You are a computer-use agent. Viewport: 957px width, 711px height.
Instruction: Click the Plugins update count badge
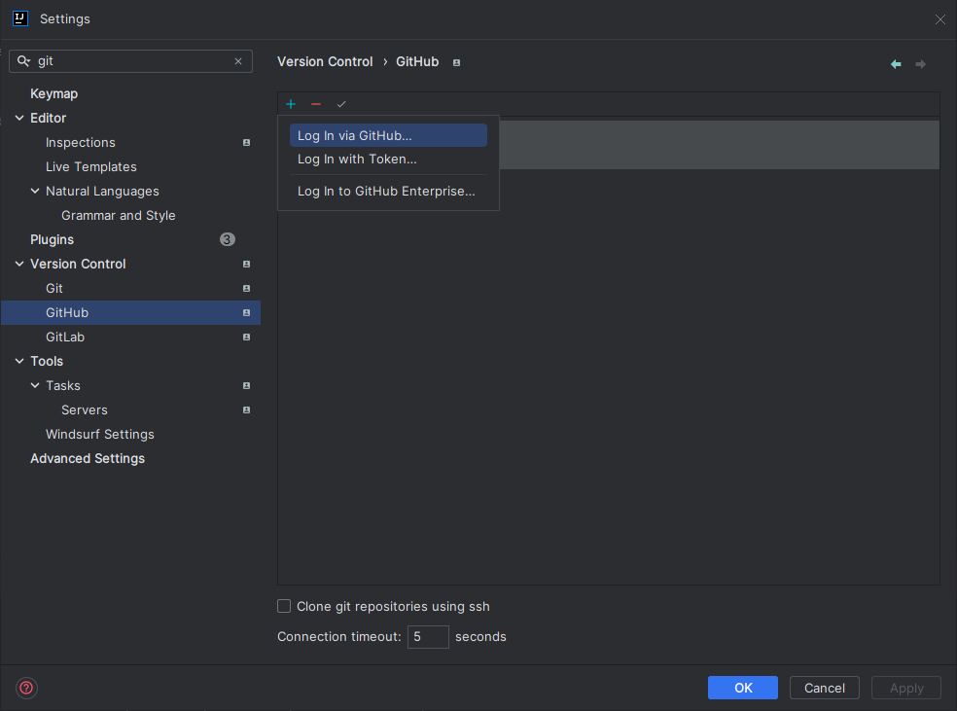[227, 239]
